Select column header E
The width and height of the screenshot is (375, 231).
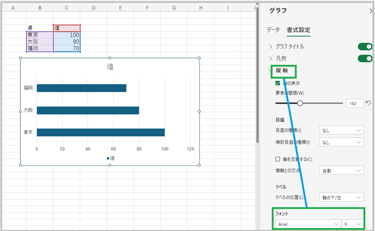pos(120,8)
